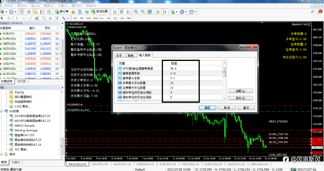
Task: Open the chart templates icon
Action: (x=191, y=12)
